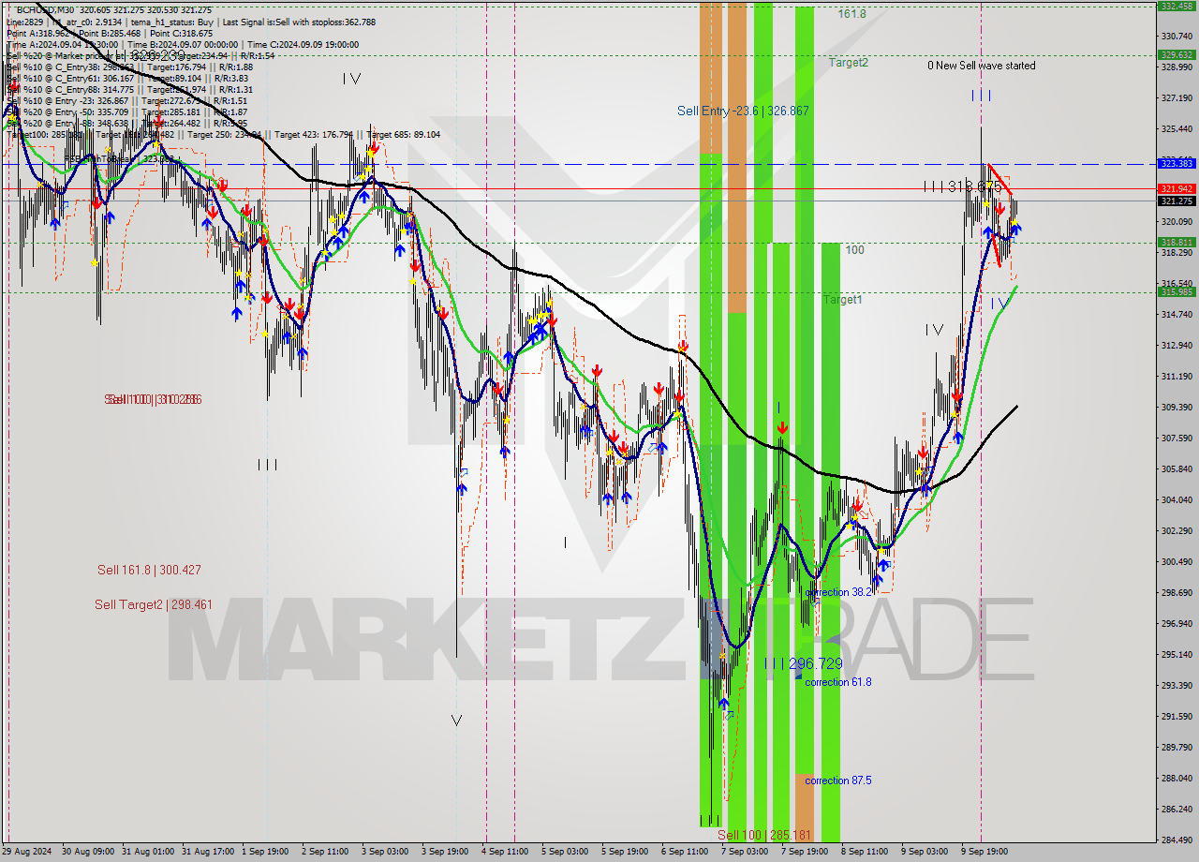Select the 'Sell Entry -23.6 | 326.867' label
1199x862 pixels.
pos(743,111)
